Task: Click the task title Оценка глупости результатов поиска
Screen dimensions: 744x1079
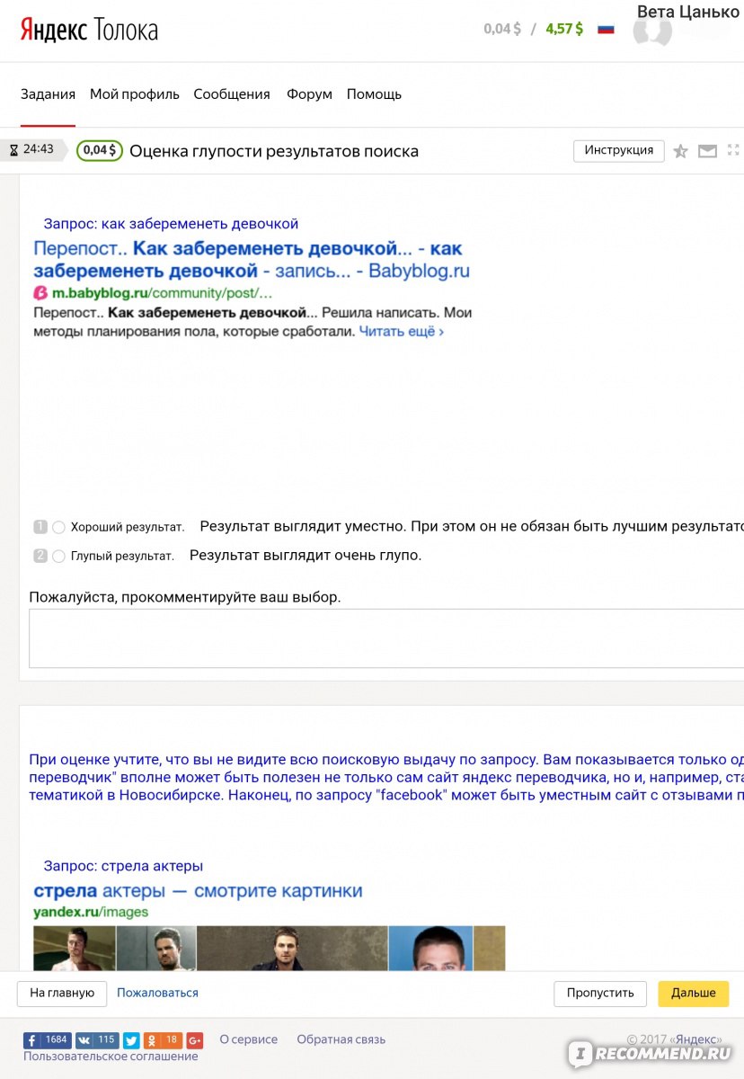Action: 274,151
